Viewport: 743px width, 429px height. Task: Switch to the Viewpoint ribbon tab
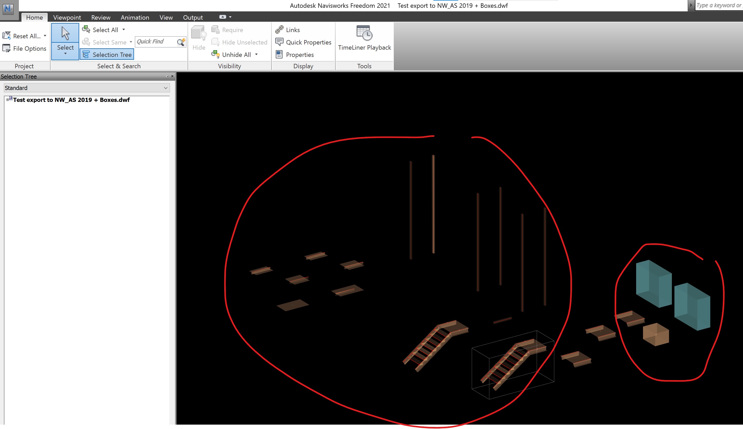tap(67, 17)
